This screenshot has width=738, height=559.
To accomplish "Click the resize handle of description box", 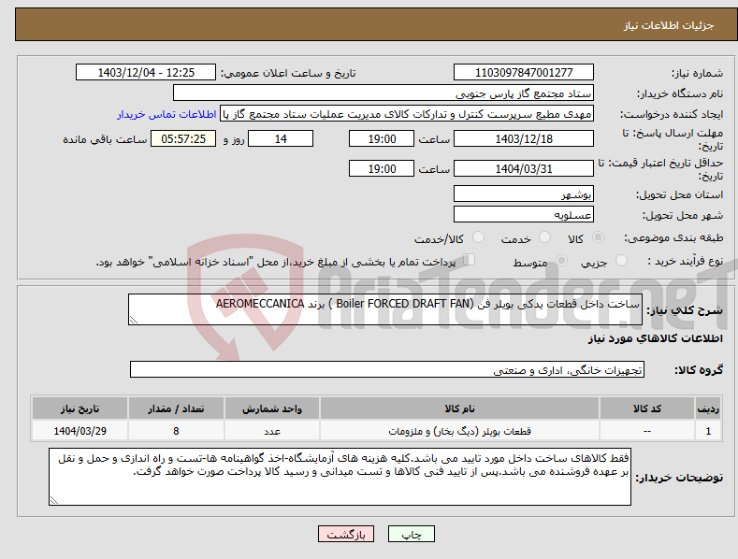I will pyautogui.click(x=134, y=321).
